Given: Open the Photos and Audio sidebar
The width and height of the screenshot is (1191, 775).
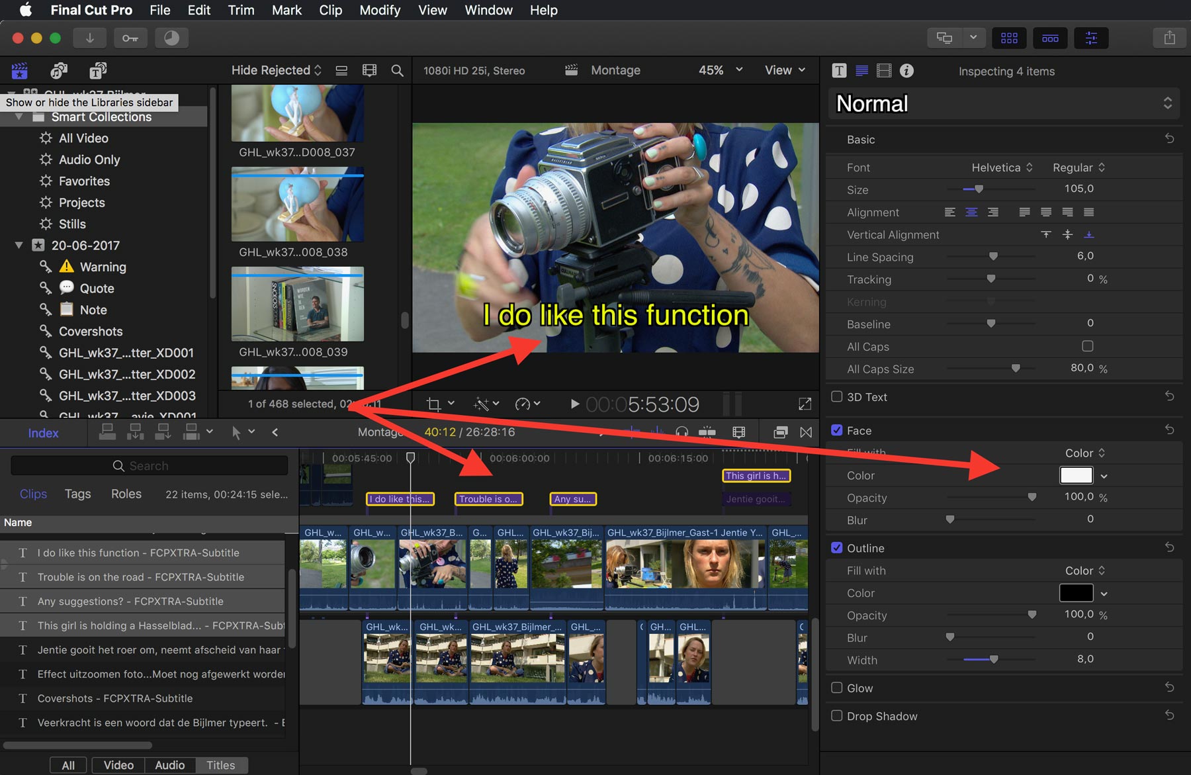Looking at the screenshot, I should (59, 70).
